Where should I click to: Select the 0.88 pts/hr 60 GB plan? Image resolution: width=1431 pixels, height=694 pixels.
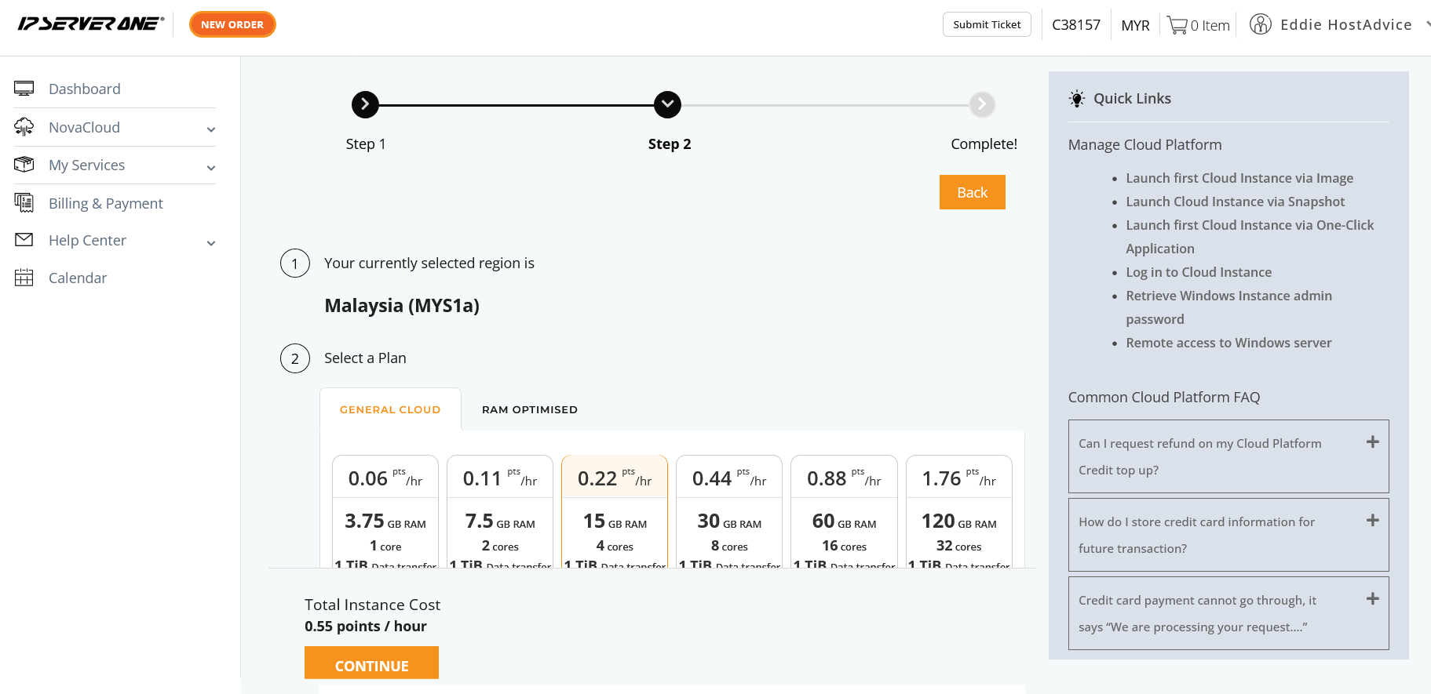point(844,511)
